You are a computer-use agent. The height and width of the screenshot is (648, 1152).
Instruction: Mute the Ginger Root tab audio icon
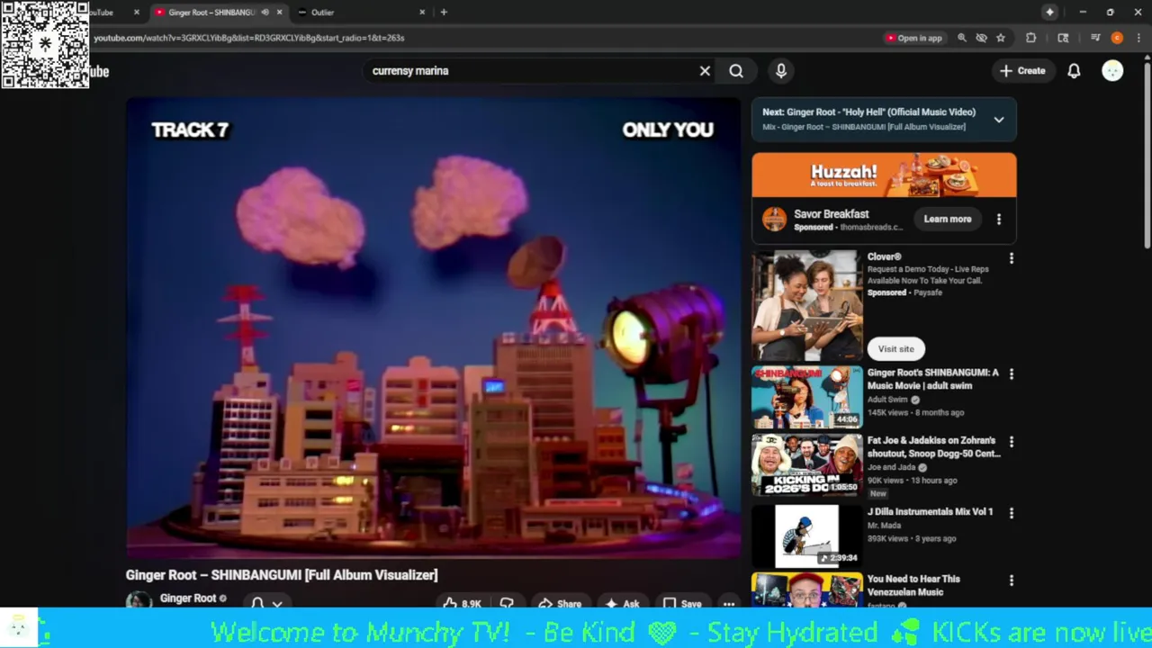pos(265,13)
